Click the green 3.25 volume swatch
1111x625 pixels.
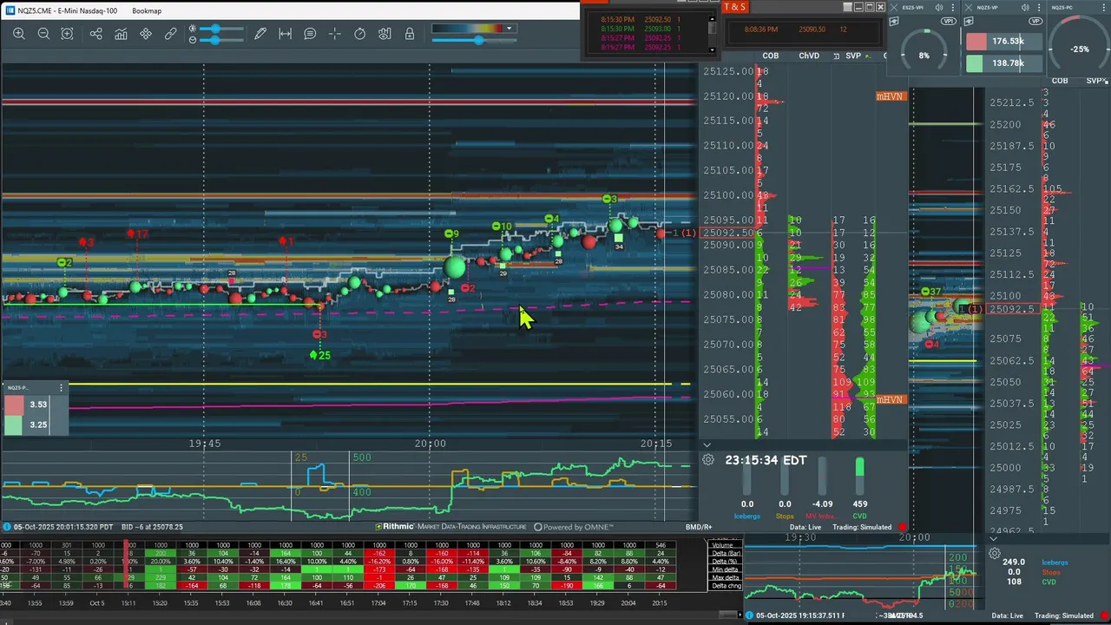[15, 425]
